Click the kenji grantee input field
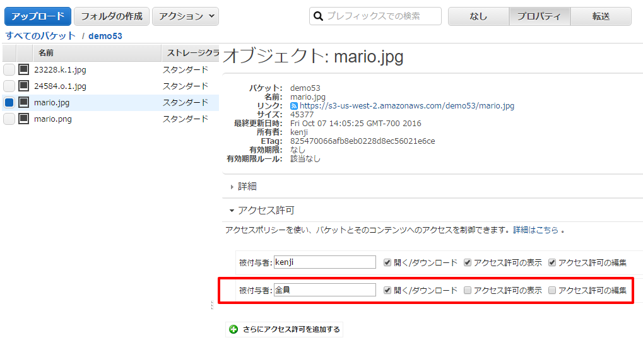This screenshot has height=345, width=643. (x=325, y=262)
